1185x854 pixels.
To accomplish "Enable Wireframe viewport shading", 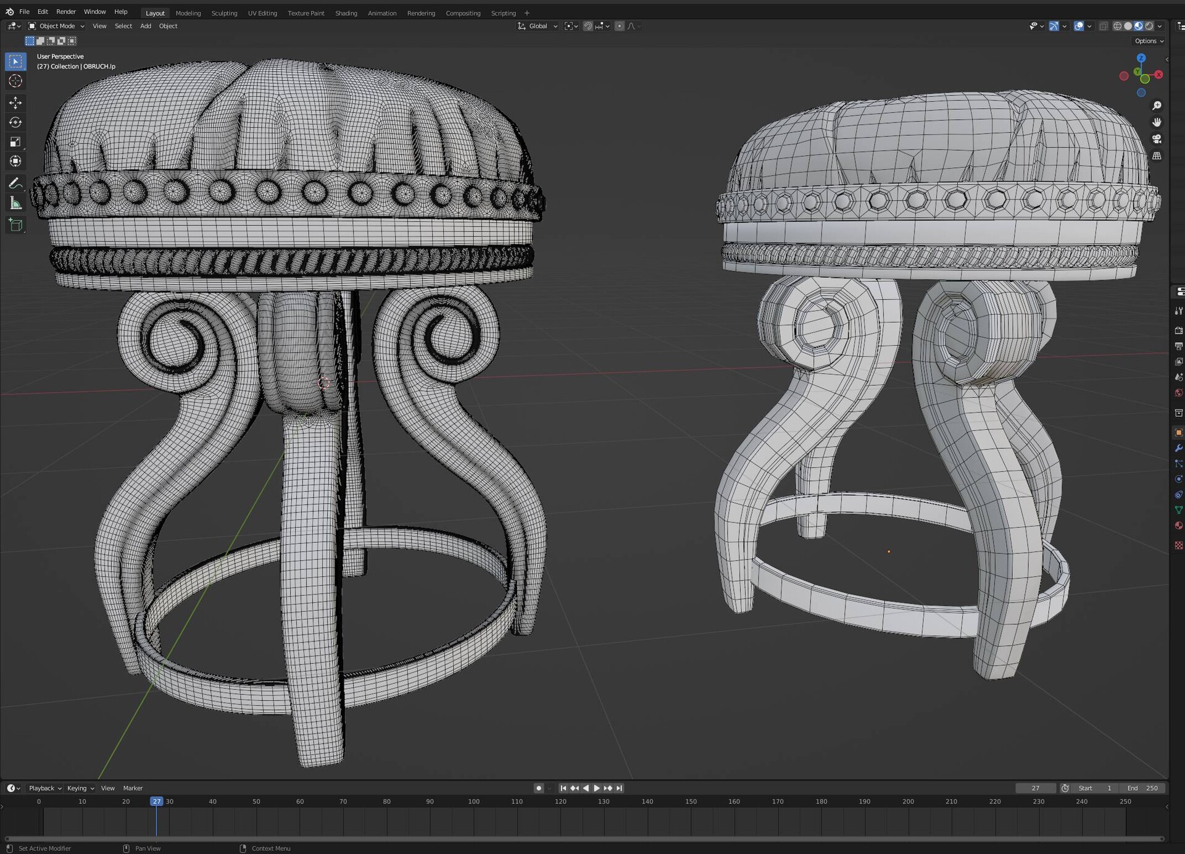I will coord(1117,26).
